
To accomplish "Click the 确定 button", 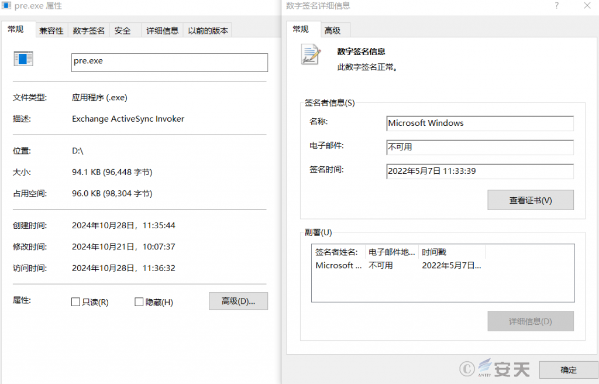I will (569, 369).
